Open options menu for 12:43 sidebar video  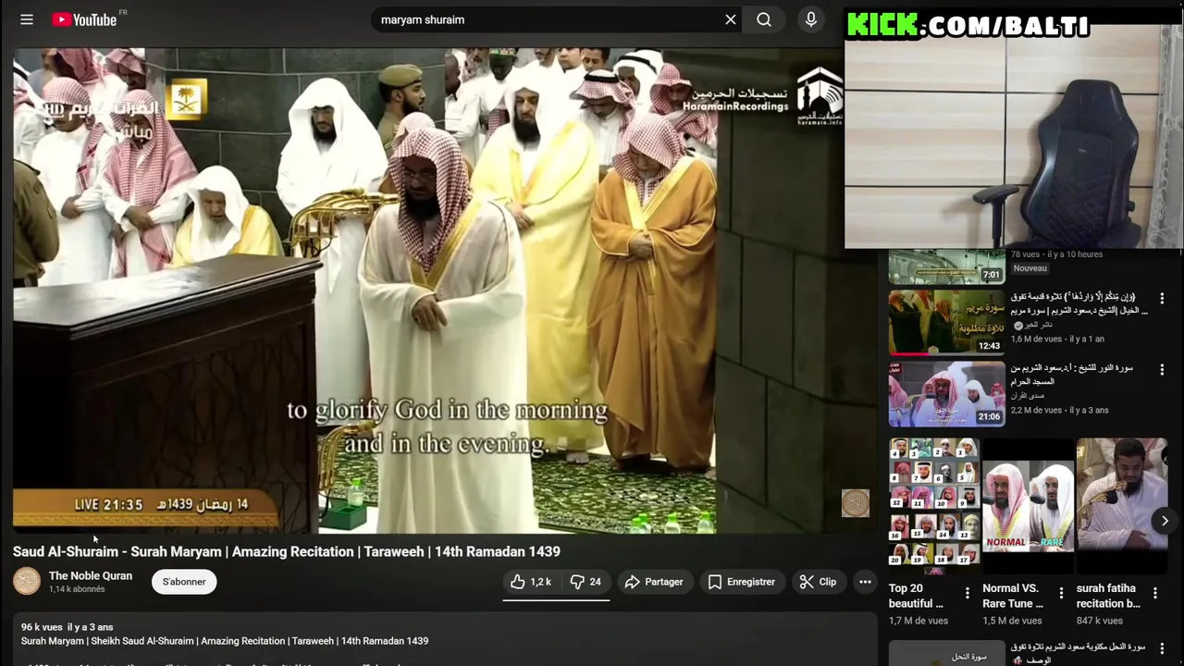coord(1162,299)
